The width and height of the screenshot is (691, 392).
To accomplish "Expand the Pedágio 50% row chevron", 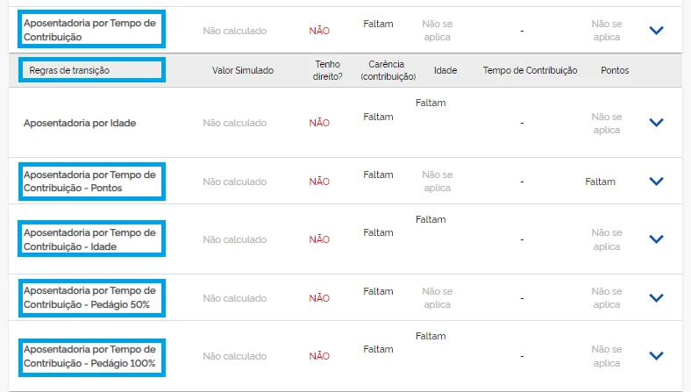I will 656,298.
